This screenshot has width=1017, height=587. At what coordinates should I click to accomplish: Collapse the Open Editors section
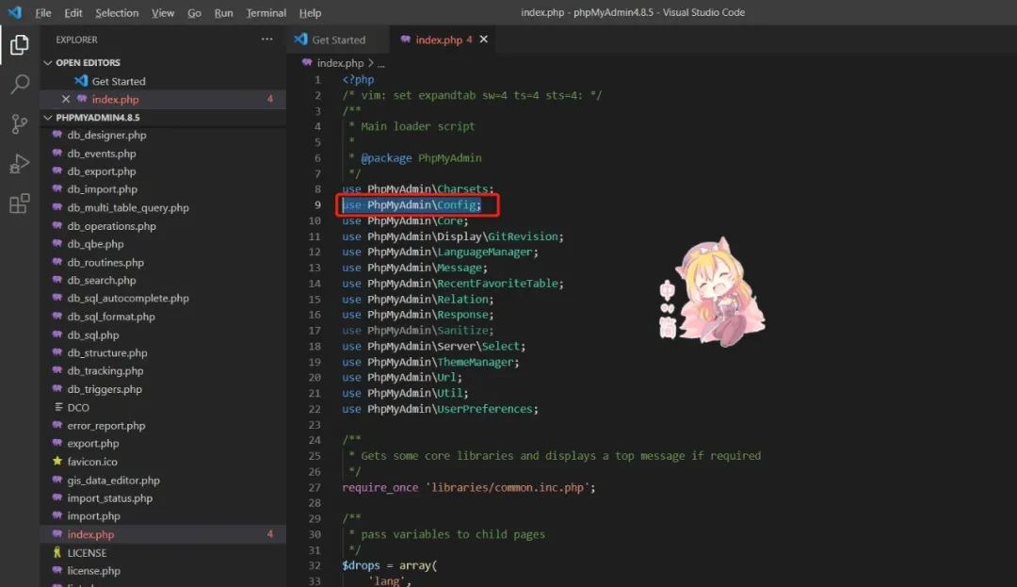pyautogui.click(x=47, y=62)
